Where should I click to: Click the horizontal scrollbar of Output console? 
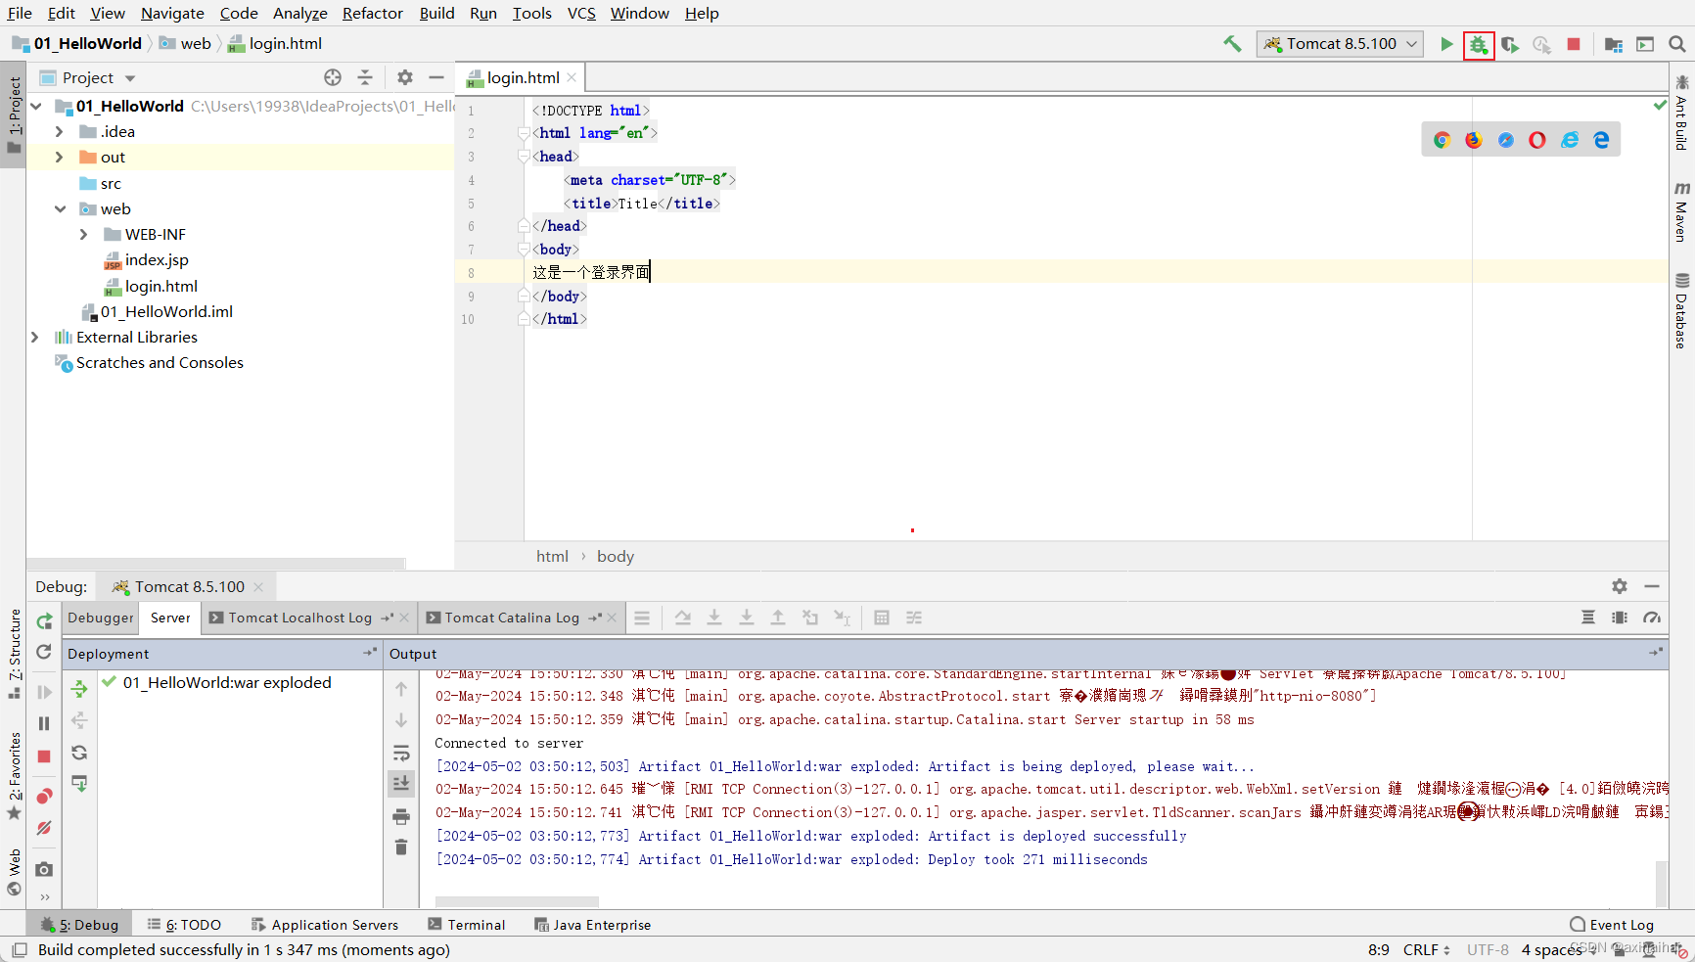point(517,901)
